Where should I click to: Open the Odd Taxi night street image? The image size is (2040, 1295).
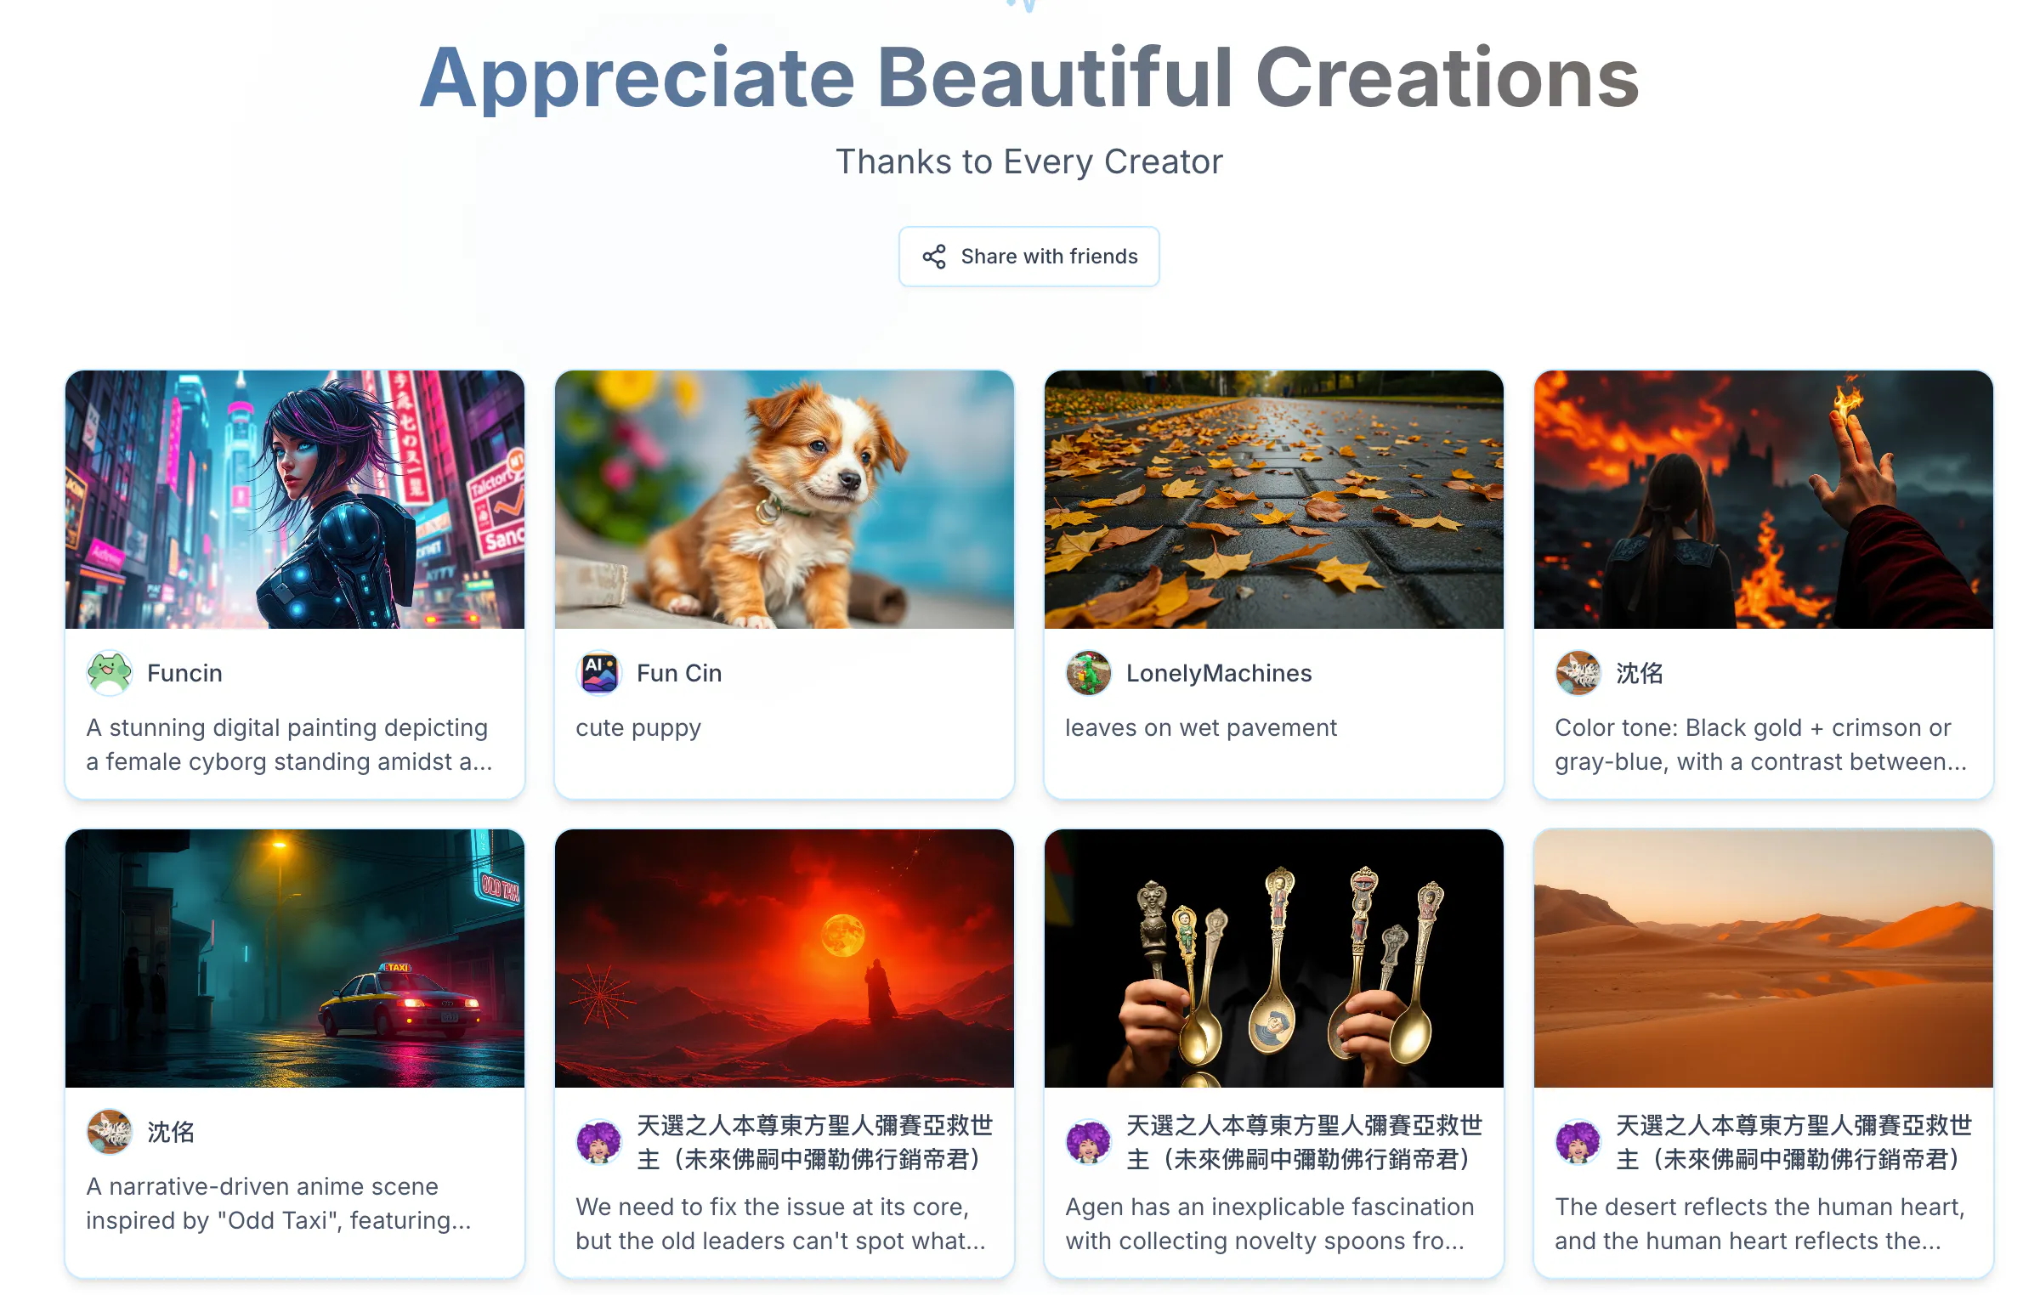click(x=295, y=959)
